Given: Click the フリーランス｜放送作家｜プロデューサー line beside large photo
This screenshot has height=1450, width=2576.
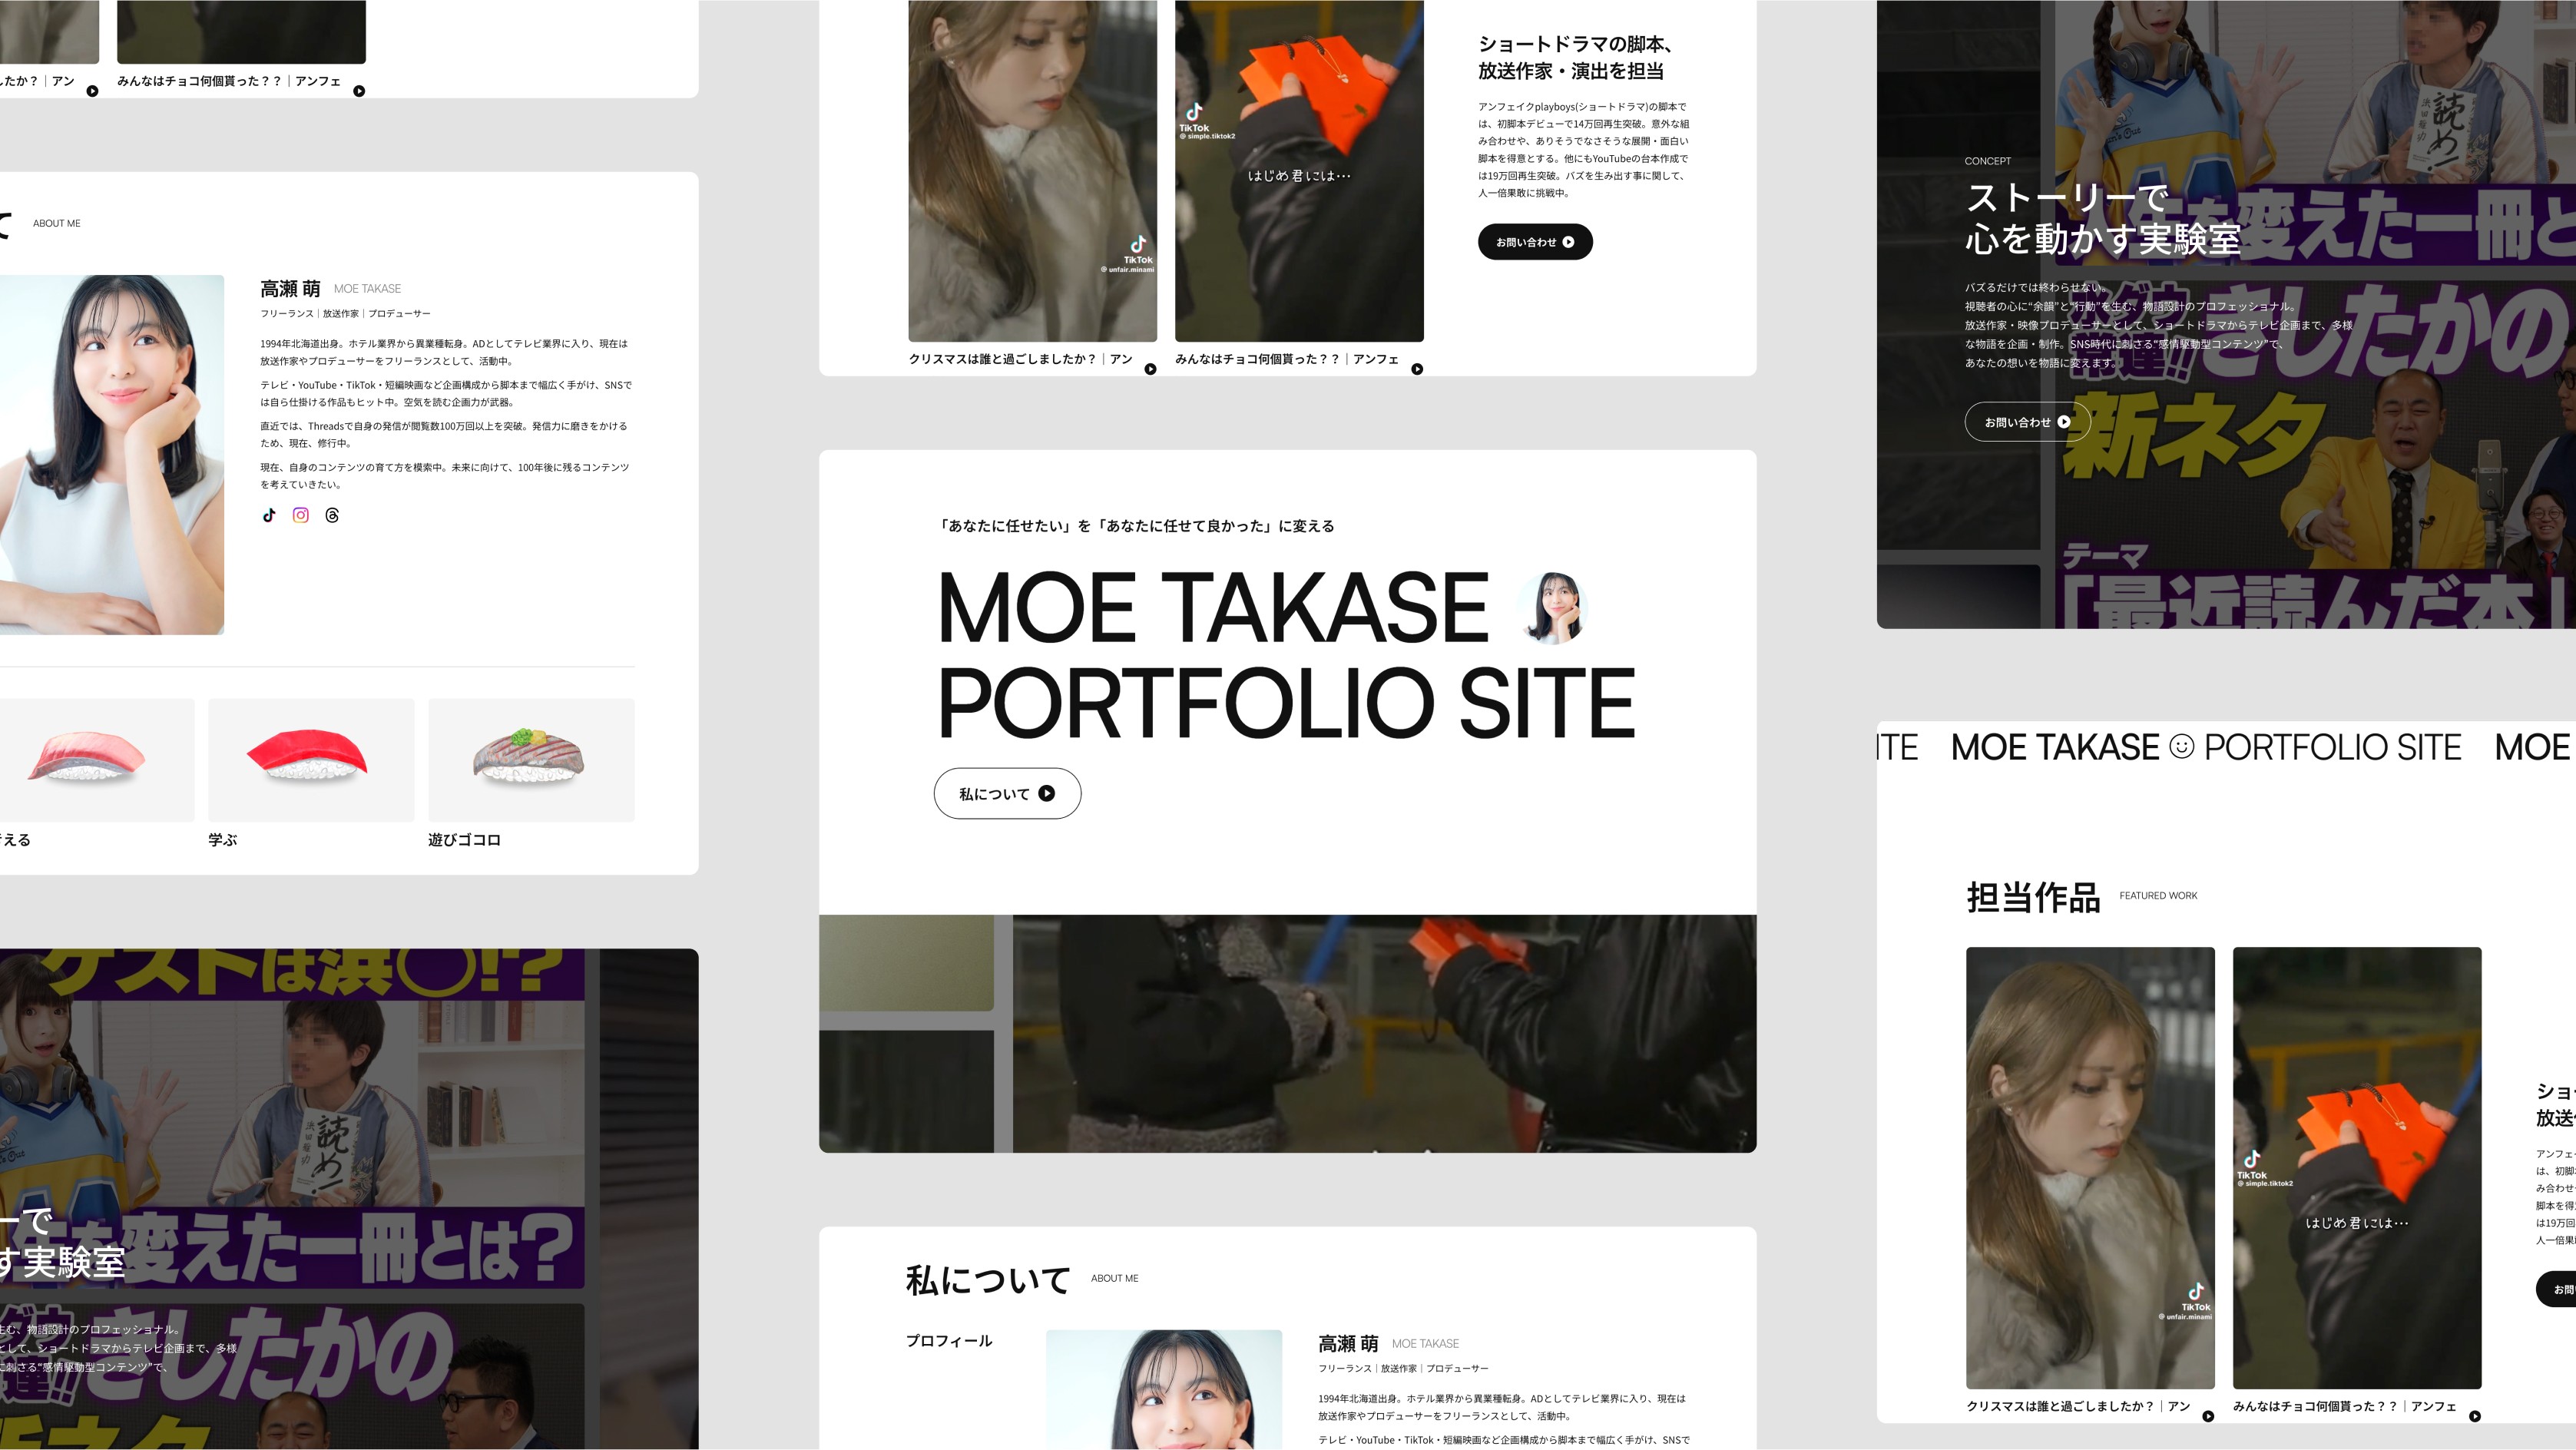Looking at the screenshot, I should (x=345, y=314).
